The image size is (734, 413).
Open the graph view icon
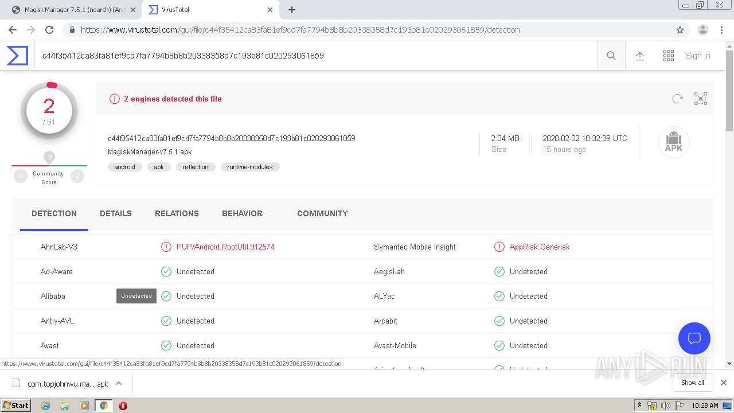pyautogui.click(x=701, y=99)
